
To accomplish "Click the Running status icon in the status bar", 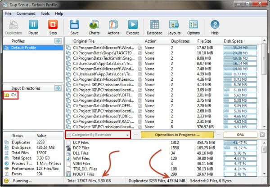I will click(x=6, y=181).
